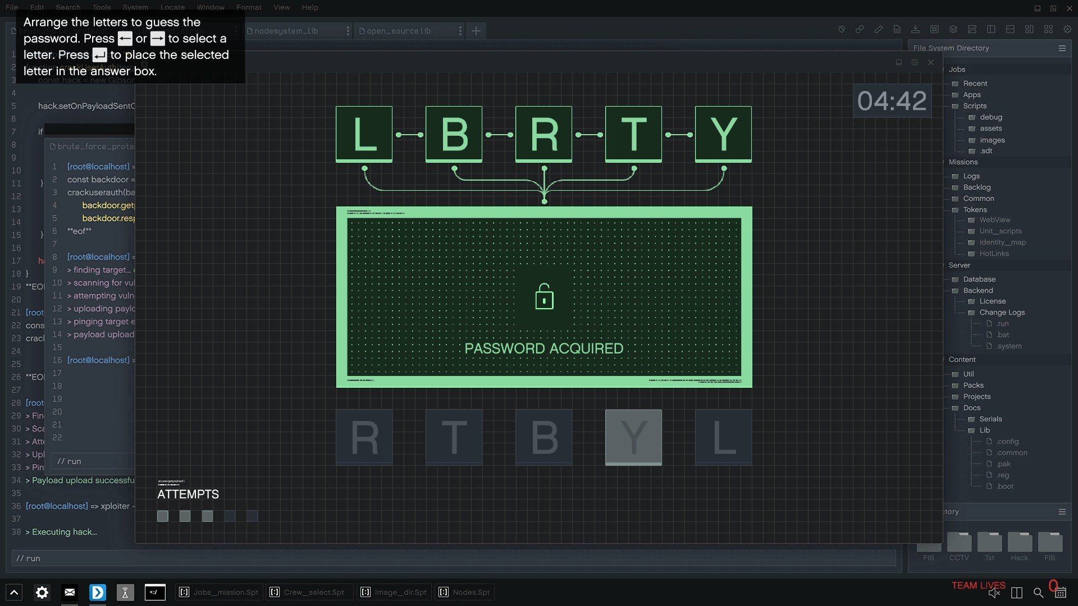Click the magnifier search icon bottom right
The width and height of the screenshot is (1078, 606).
tap(1038, 593)
